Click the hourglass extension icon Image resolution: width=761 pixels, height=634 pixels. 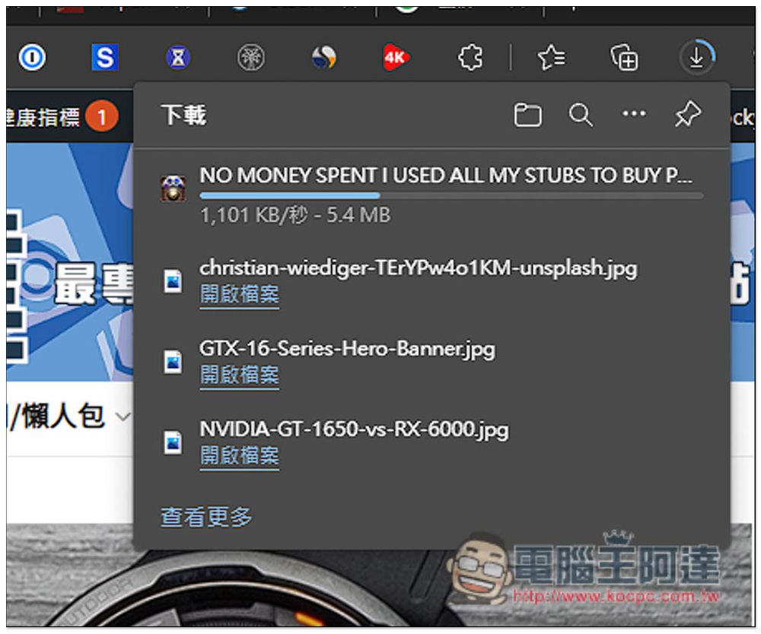(x=178, y=58)
